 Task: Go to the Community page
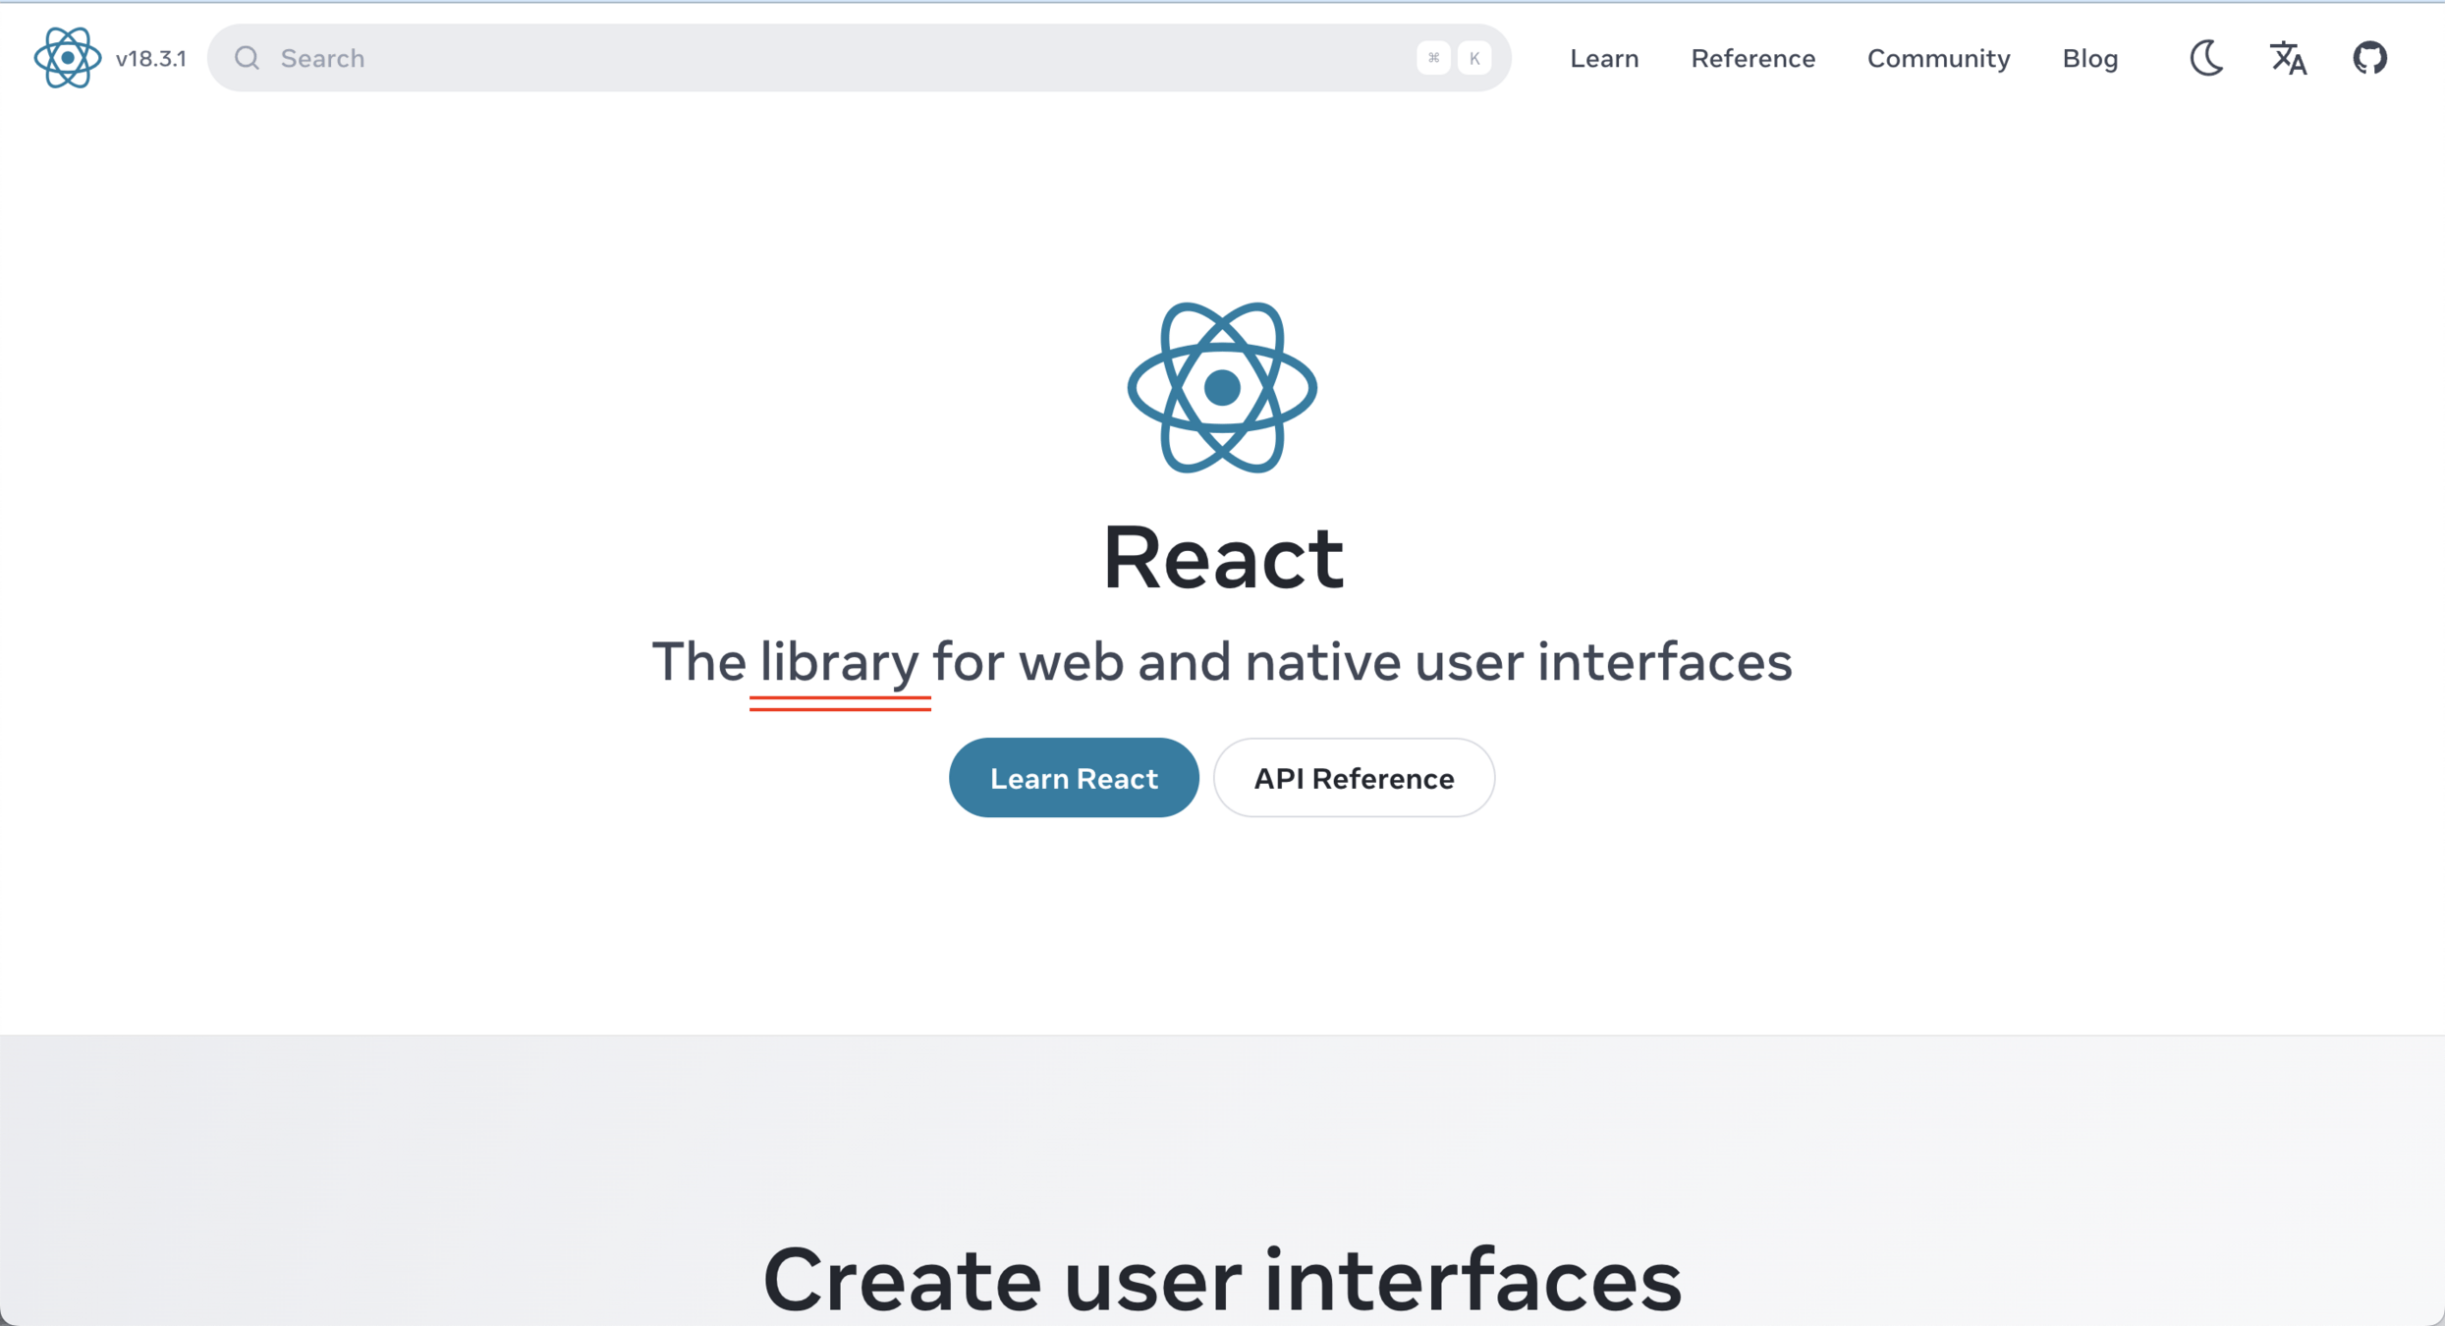coord(1937,58)
